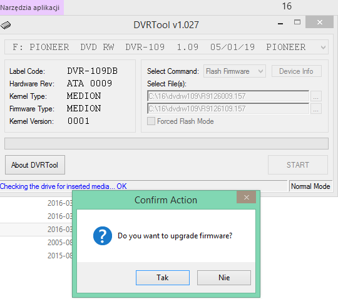Close the Confirm Action dialog
This screenshot has height=299, width=338.
(x=246, y=197)
